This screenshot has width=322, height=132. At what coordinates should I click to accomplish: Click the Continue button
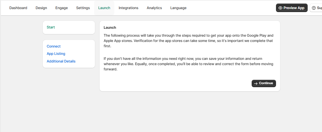click(264, 84)
